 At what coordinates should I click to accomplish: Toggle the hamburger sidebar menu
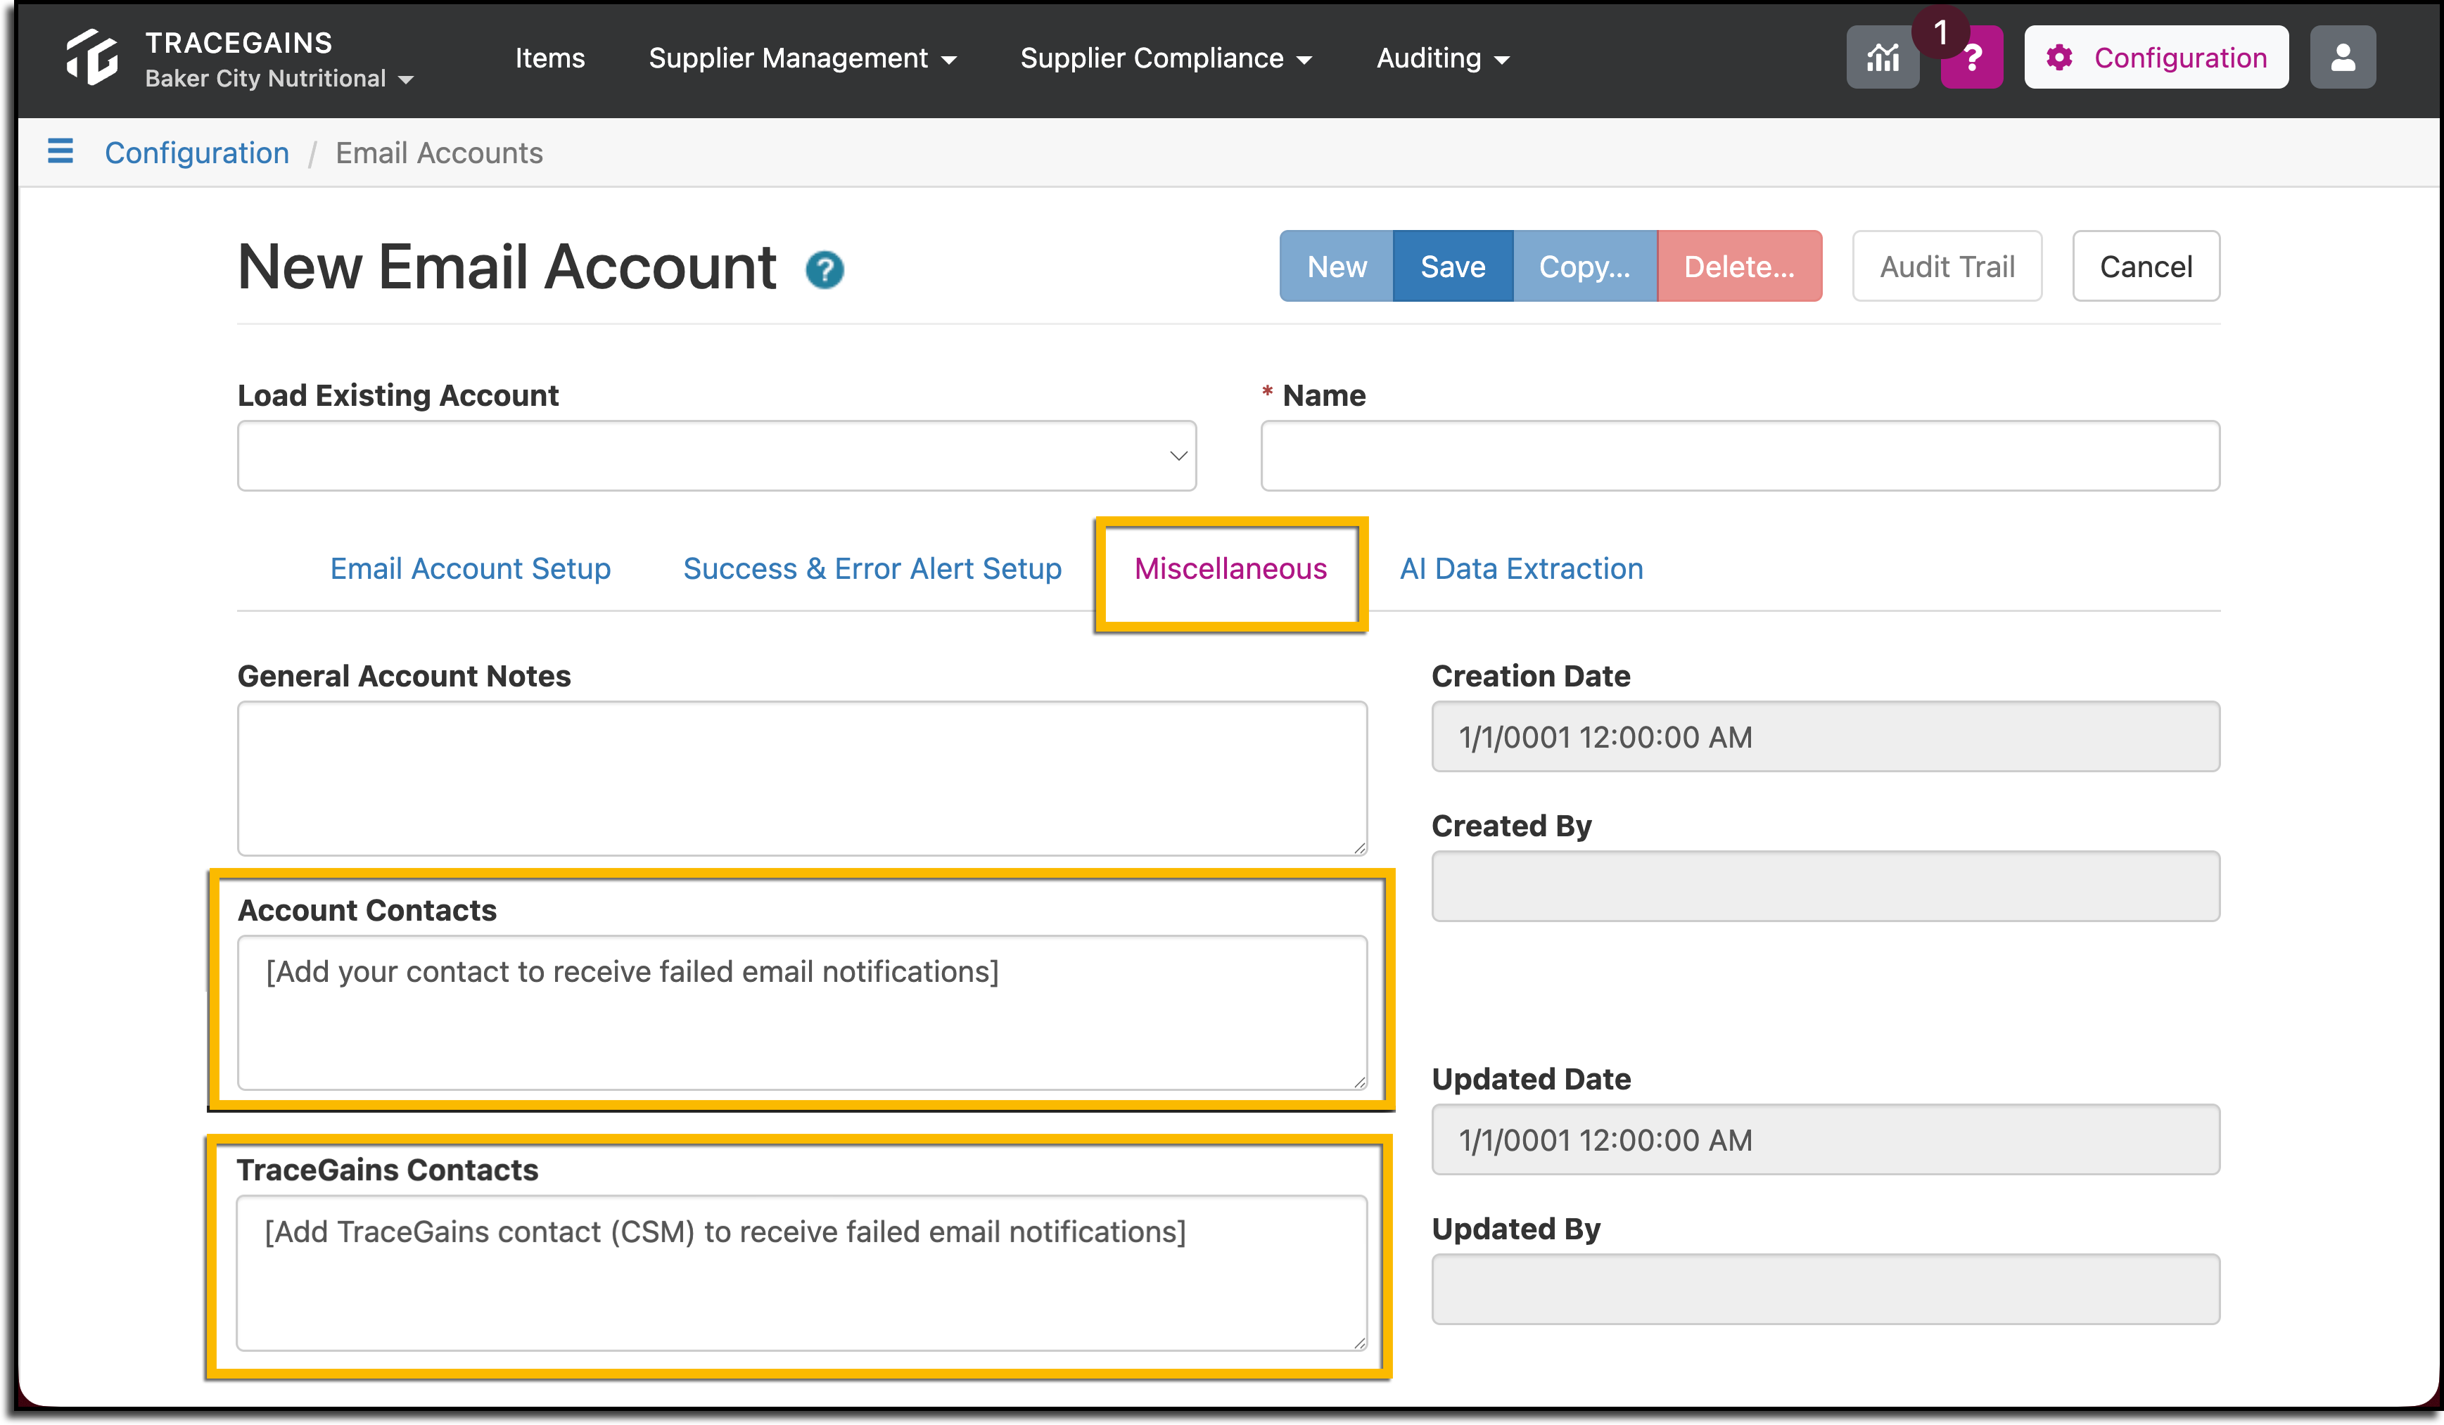click(x=60, y=151)
